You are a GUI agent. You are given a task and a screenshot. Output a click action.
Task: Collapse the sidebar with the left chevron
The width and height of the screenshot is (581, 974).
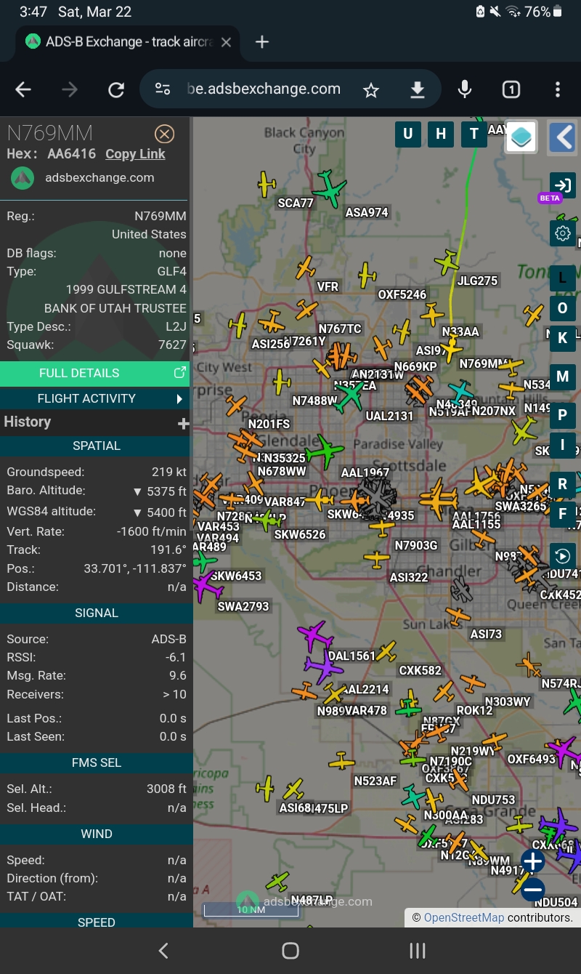(x=563, y=137)
